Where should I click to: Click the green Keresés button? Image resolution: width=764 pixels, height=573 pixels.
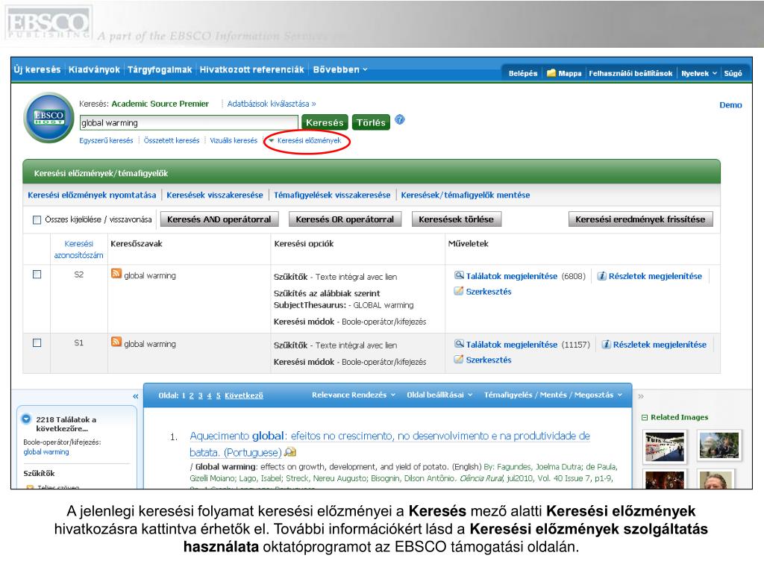coord(325,122)
